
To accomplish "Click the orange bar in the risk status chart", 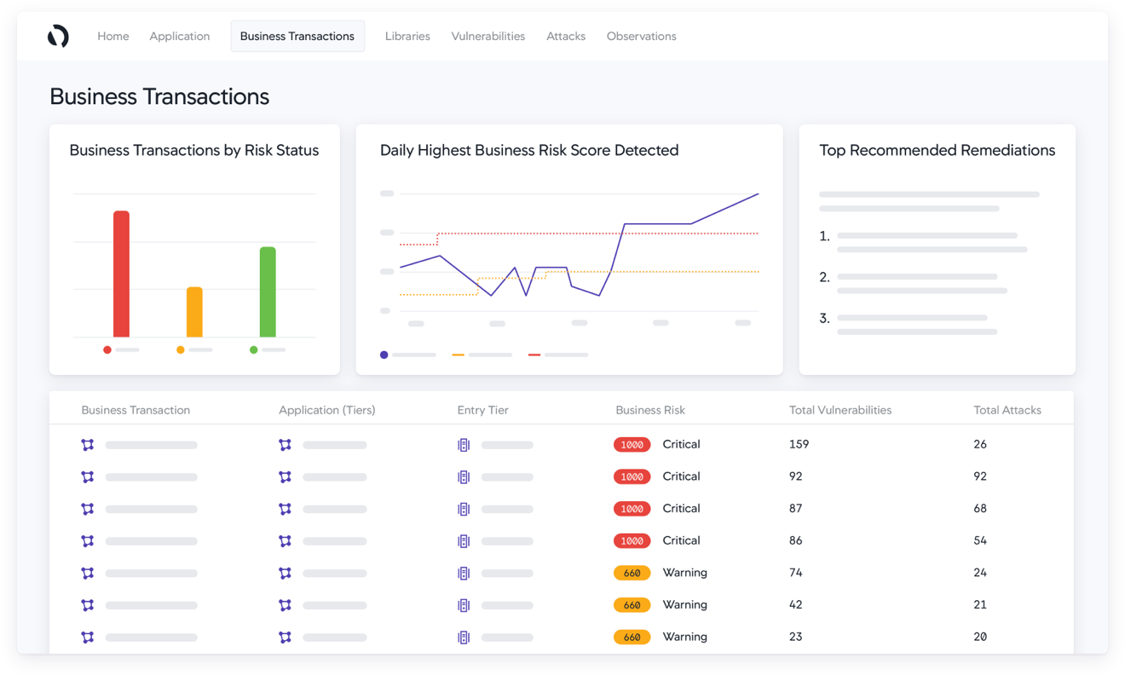I will point(194,312).
